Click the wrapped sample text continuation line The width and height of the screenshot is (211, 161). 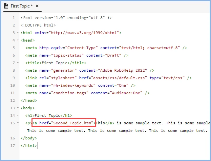tap(117, 131)
